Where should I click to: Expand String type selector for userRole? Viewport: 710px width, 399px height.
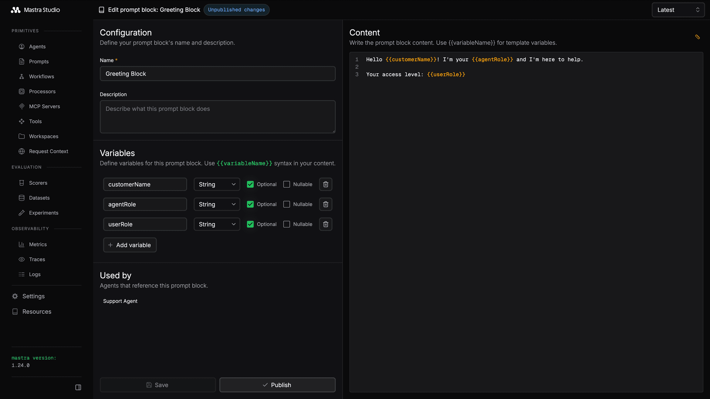coord(217,224)
